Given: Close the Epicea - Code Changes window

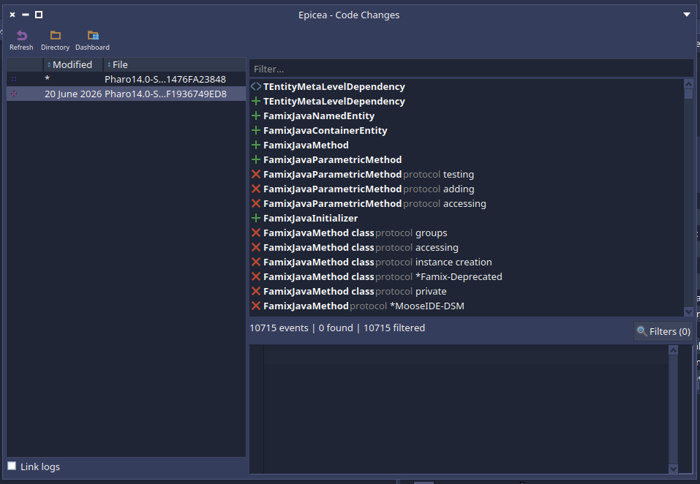Looking at the screenshot, I should (x=12, y=15).
